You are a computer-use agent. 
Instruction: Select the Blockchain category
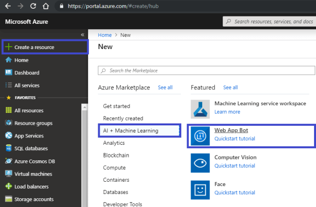tap(116, 155)
